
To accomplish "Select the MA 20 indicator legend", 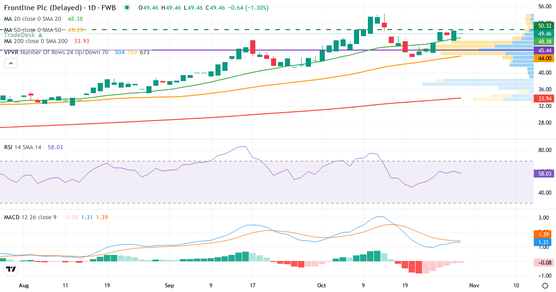I will (x=32, y=19).
